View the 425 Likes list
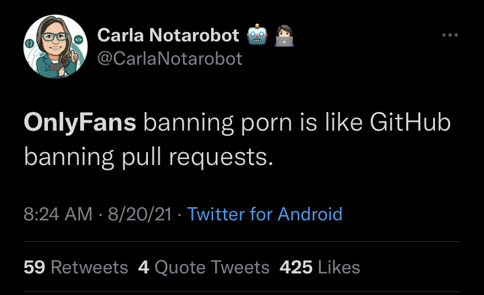This screenshot has width=484, height=295. click(320, 267)
